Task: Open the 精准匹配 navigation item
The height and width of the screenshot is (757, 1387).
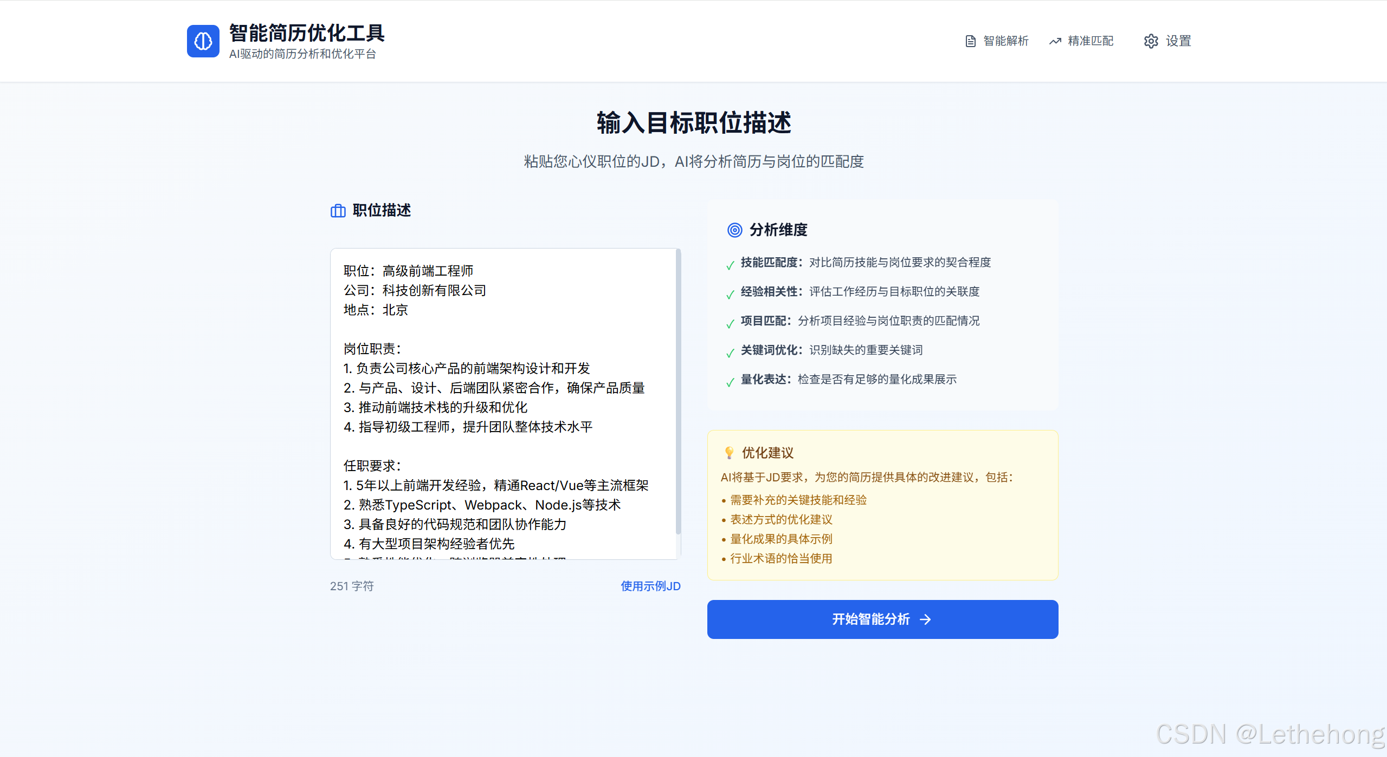Action: pyautogui.click(x=1090, y=41)
